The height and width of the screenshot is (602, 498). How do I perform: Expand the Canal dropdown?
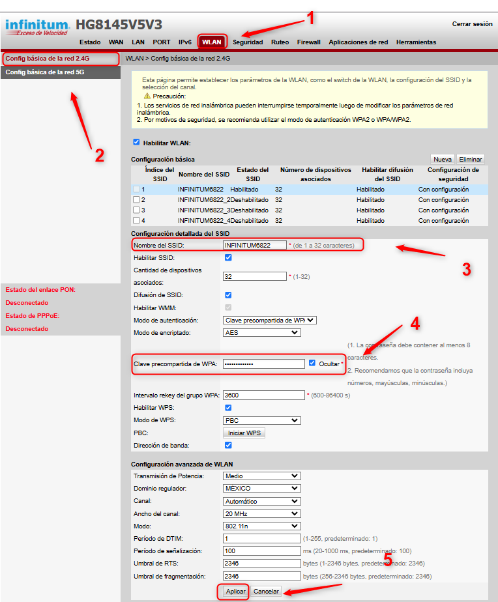click(x=261, y=501)
